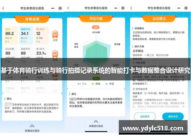Select the 体育成绩 orange header tab
The width and height of the screenshot is (191, 138).
pyautogui.click(x=32, y=19)
